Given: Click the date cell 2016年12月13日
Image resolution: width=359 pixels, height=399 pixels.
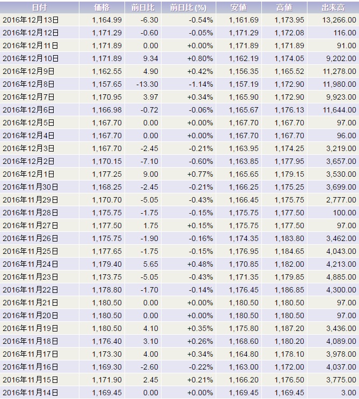Looking at the screenshot, I should pos(31,20).
